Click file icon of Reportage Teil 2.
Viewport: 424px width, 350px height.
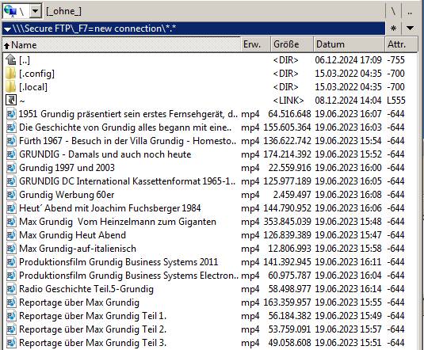tap(11, 329)
